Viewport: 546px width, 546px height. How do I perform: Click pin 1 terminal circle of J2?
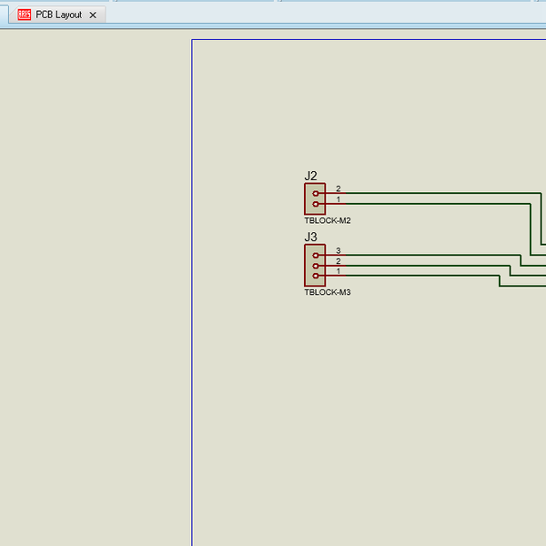pyautogui.click(x=316, y=204)
